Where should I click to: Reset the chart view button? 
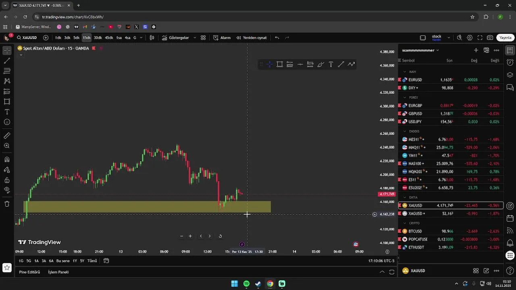pos(220,236)
